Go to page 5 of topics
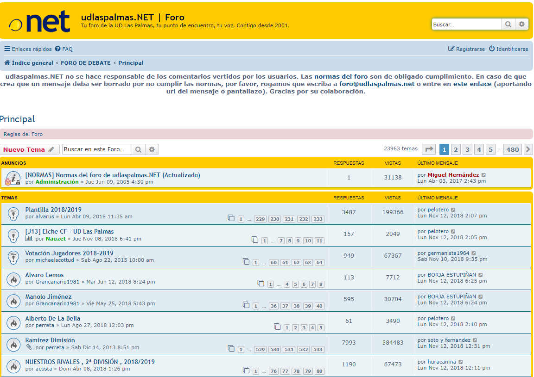 pyautogui.click(x=490, y=149)
